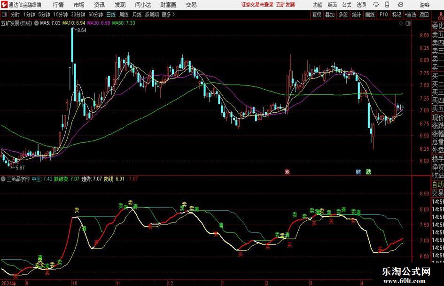The width and height of the screenshot is (444, 286).
Task: Click the 中压: 7.42 indicator value
Action: point(42,179)
